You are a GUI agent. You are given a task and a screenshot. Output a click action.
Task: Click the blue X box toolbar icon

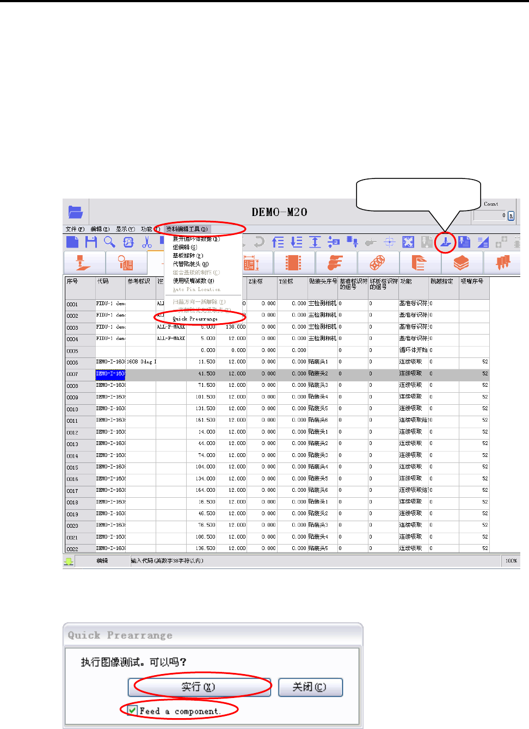(408, 242)
